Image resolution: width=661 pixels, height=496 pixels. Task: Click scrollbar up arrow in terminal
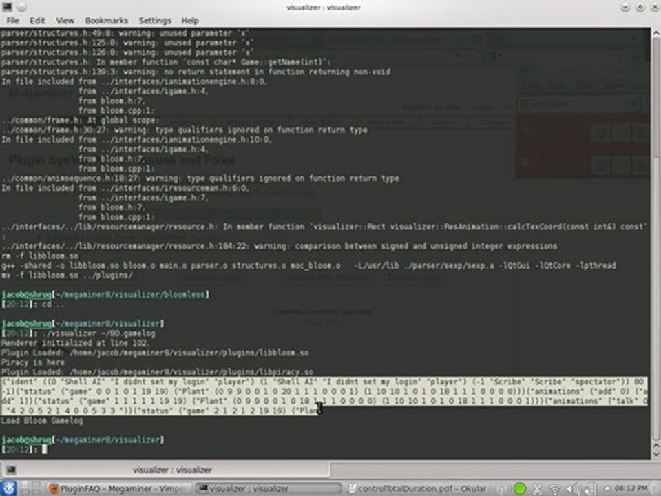pos(656,33)
